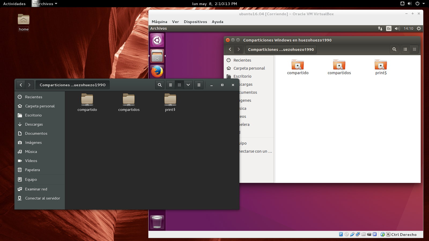Image resolution: width=429 pixels, height=241 pixels.
Task: Click the network adapters icon in VirtualBox status bar
Action: coord(358,234)
